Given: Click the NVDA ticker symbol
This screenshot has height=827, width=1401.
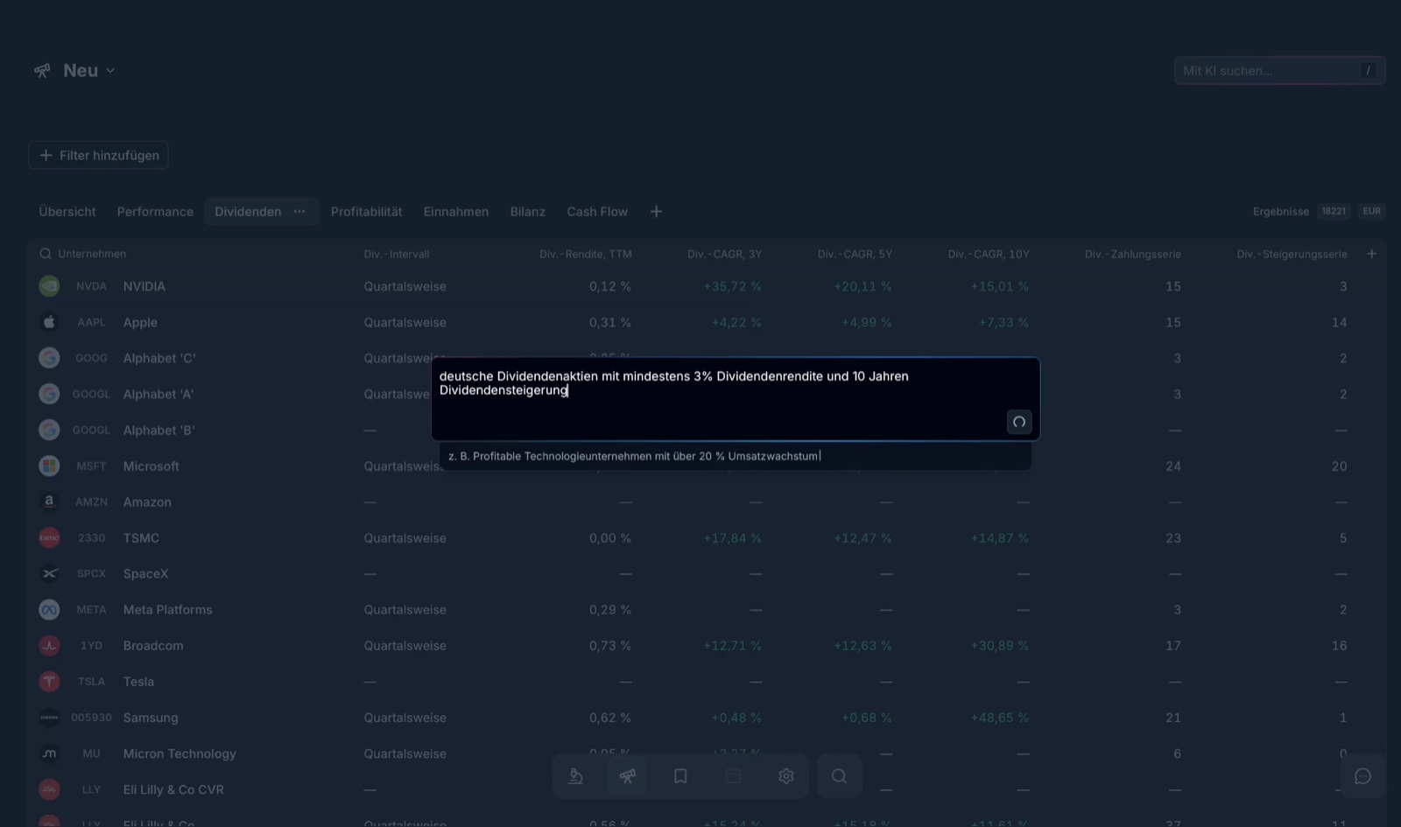Looking at the screenshot, I should 91,286.
